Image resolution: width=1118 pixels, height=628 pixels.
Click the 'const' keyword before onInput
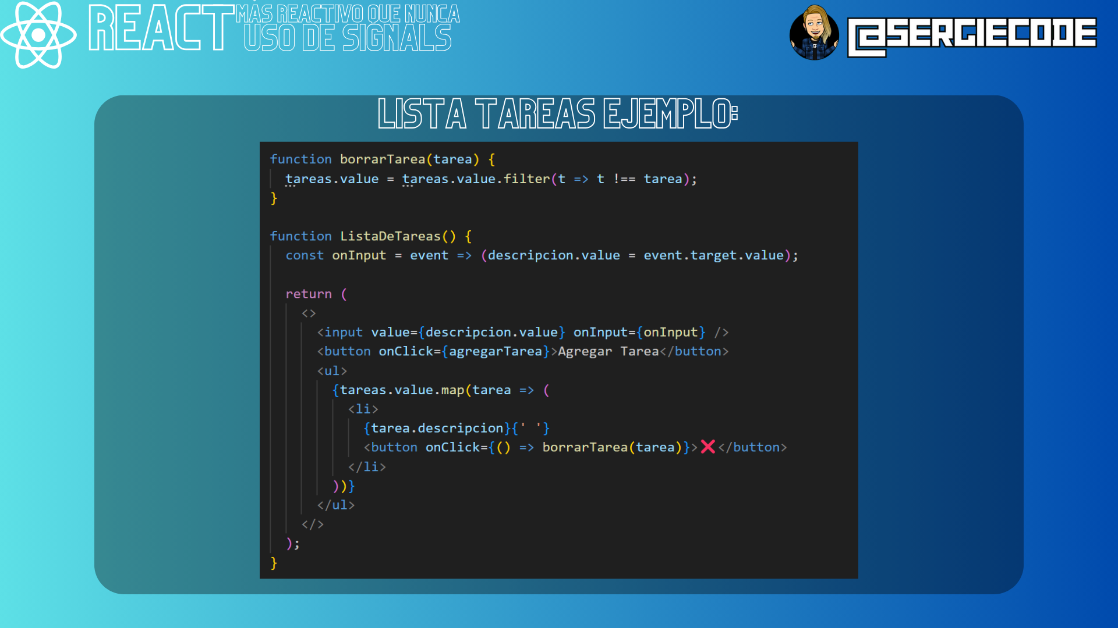(x=304, y=255)
